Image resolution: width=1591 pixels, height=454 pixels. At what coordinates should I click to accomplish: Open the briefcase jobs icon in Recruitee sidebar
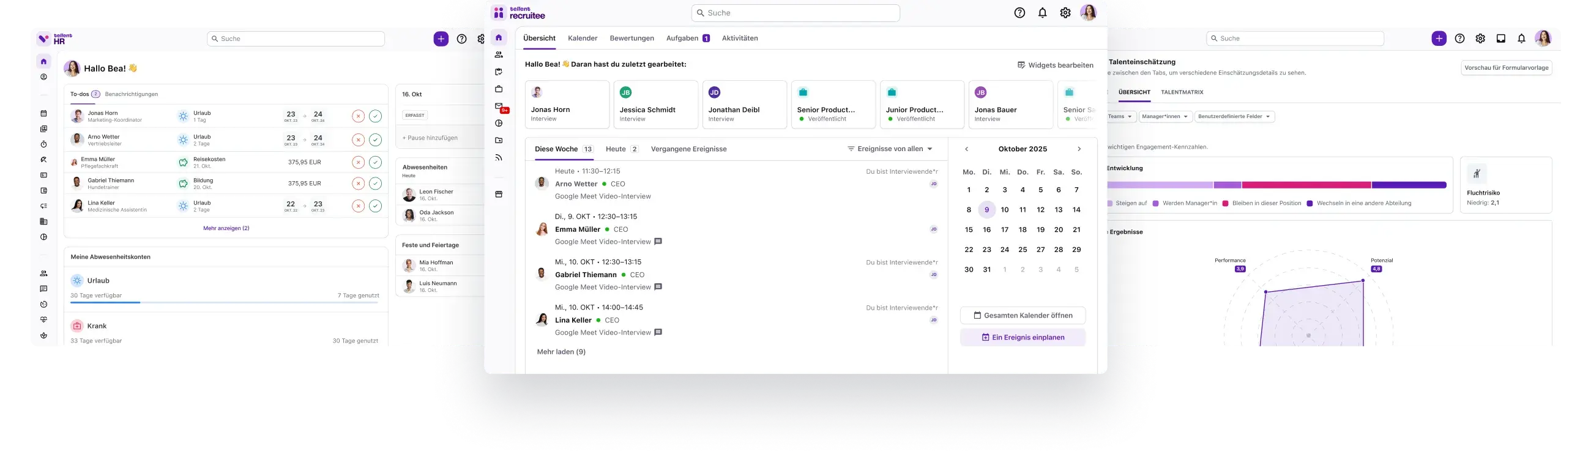coord(499,89)
